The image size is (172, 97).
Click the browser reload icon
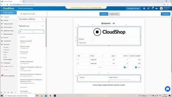(x=7, y=5)
